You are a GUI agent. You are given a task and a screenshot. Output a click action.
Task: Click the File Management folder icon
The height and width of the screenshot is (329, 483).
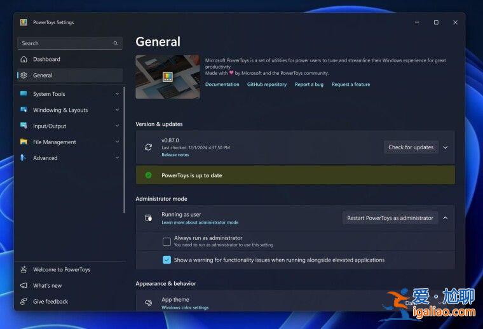24,142
